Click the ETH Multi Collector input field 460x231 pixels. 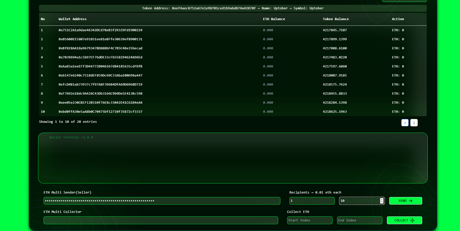[161, 220]
